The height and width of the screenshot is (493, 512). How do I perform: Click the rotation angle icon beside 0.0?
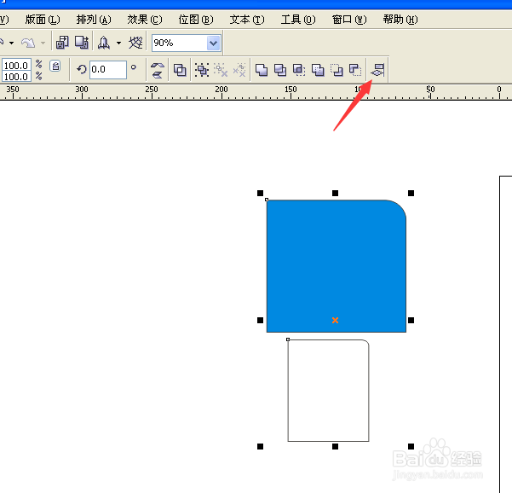click(x=81, y=69)
